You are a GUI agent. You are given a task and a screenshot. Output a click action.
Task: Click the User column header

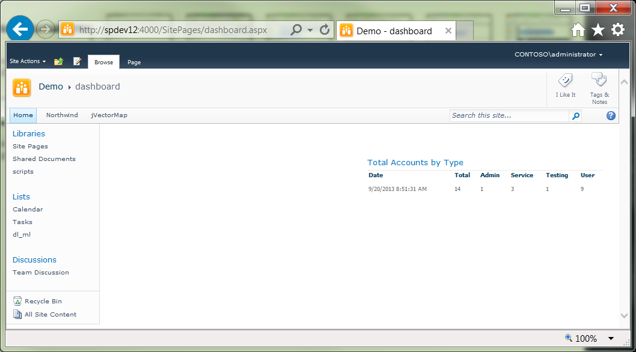tap(588, 175)
